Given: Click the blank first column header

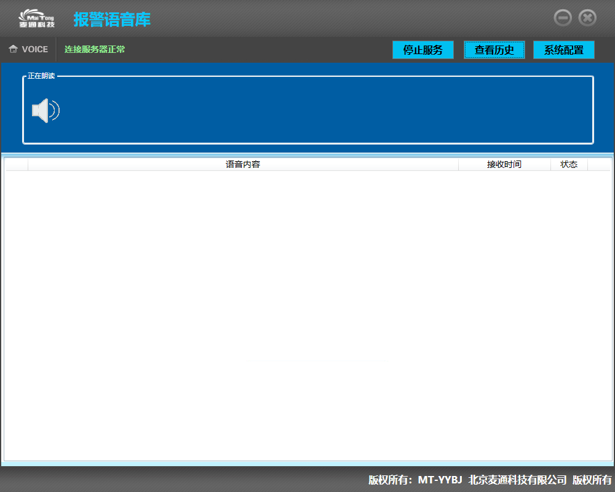Looking at the screenshot, I should [17, 164].
